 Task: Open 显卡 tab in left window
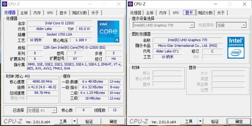(x=63, y=13)
